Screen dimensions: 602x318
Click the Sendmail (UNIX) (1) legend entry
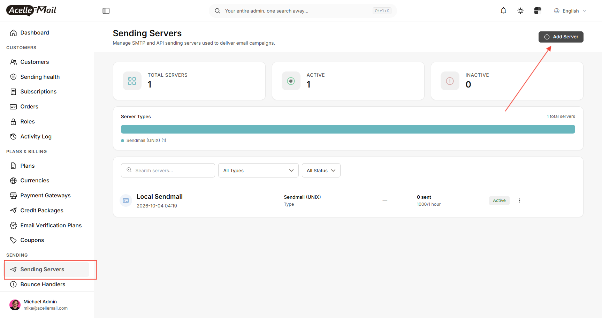[x=144, y=141]
